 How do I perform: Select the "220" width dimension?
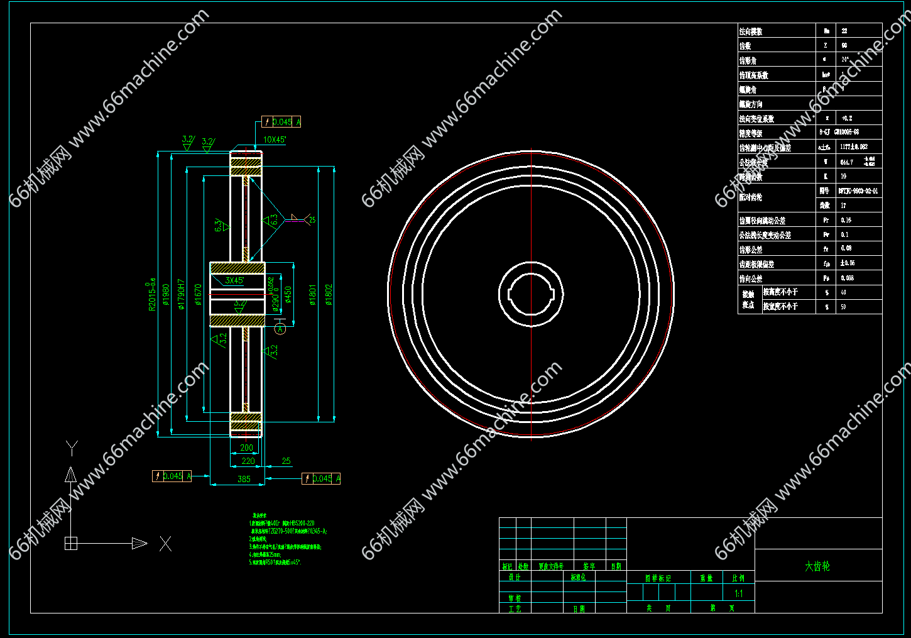pyautogui.click(x=248, y=461)
